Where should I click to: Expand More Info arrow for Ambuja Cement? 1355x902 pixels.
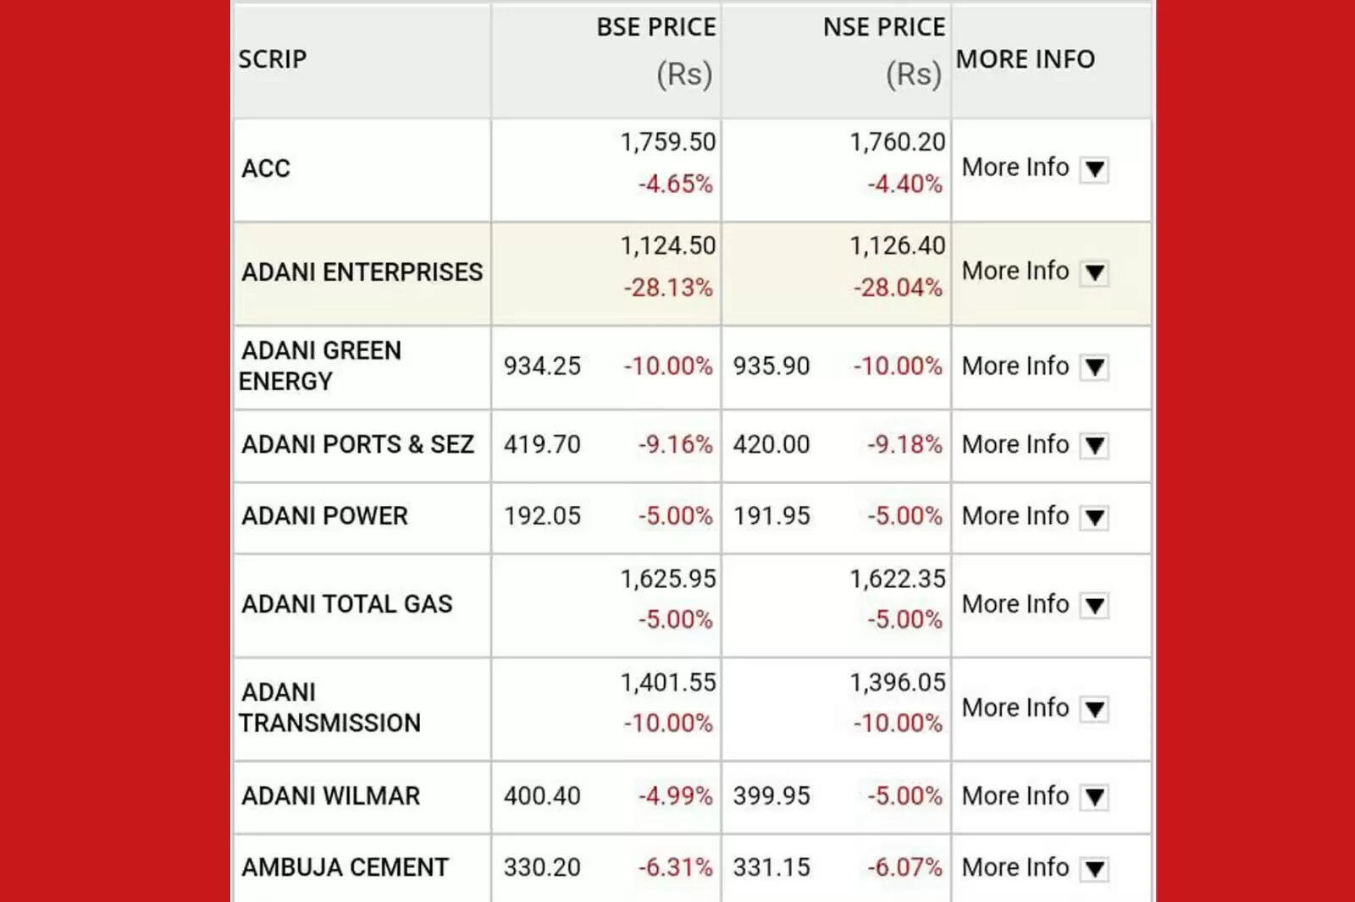pyautogui.click(x=1094, y=868)
